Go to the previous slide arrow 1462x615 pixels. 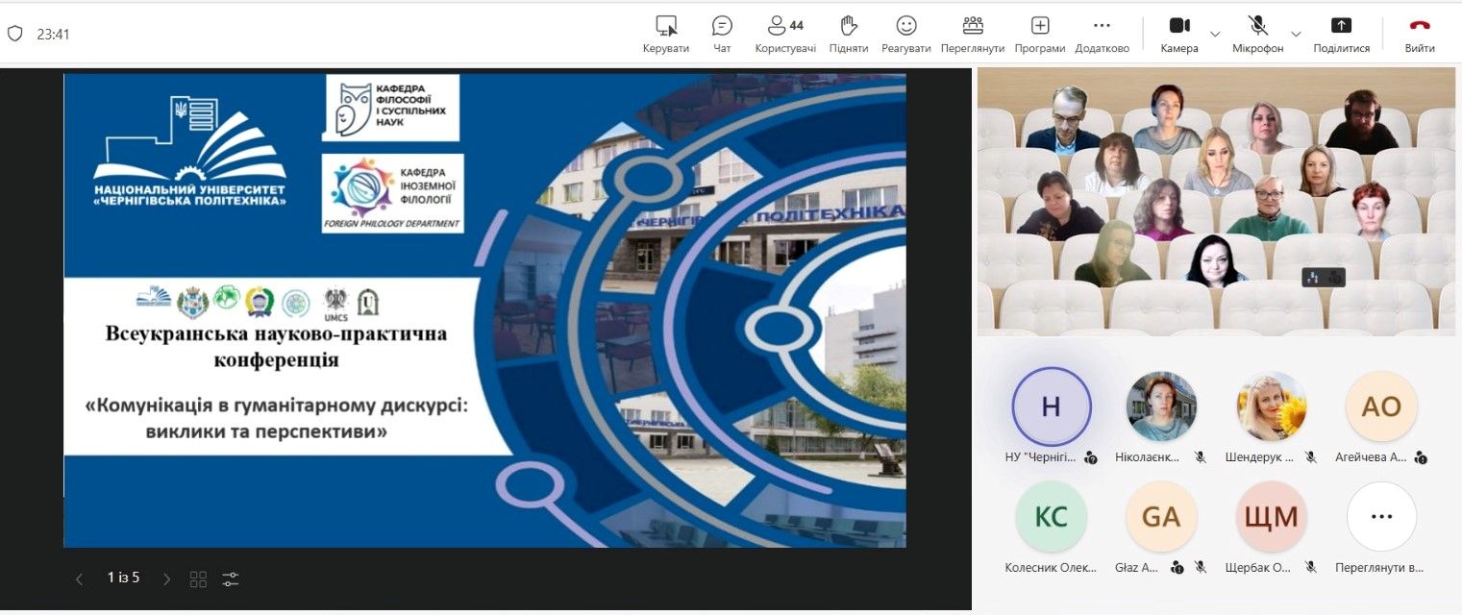pyautogui.click(x=80, y=578)
